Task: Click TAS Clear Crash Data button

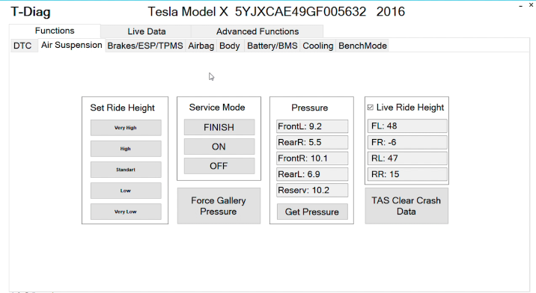Action: tap(406, 206)
